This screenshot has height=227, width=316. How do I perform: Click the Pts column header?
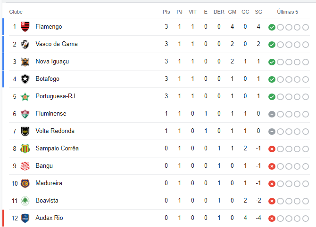(166, 12)
